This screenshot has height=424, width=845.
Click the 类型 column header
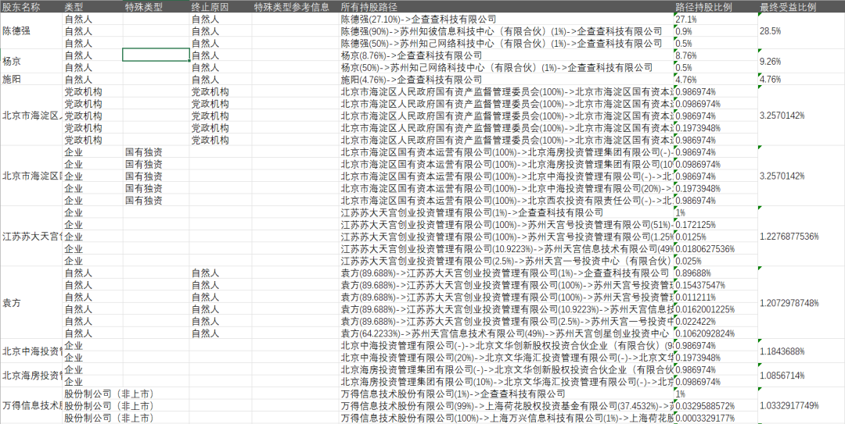[x=92, y=7]
